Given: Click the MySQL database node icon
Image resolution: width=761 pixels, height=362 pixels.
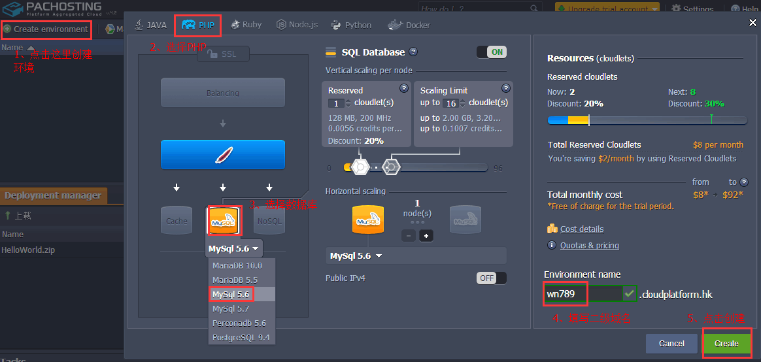Looking at the screenshot, I should [x=222, y=221].
